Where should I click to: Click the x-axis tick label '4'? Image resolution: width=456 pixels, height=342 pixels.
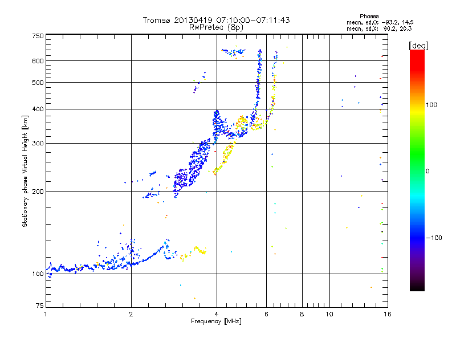point(217,314)
